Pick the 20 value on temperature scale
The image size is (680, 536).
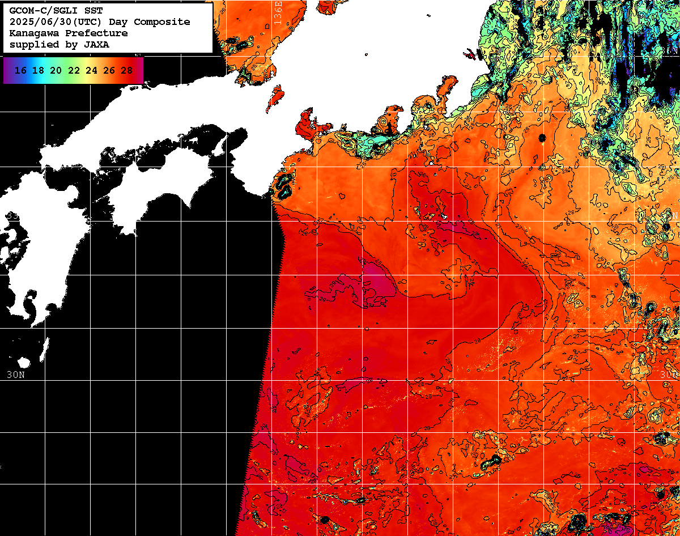pyautogui.click(x=56, y=71)
